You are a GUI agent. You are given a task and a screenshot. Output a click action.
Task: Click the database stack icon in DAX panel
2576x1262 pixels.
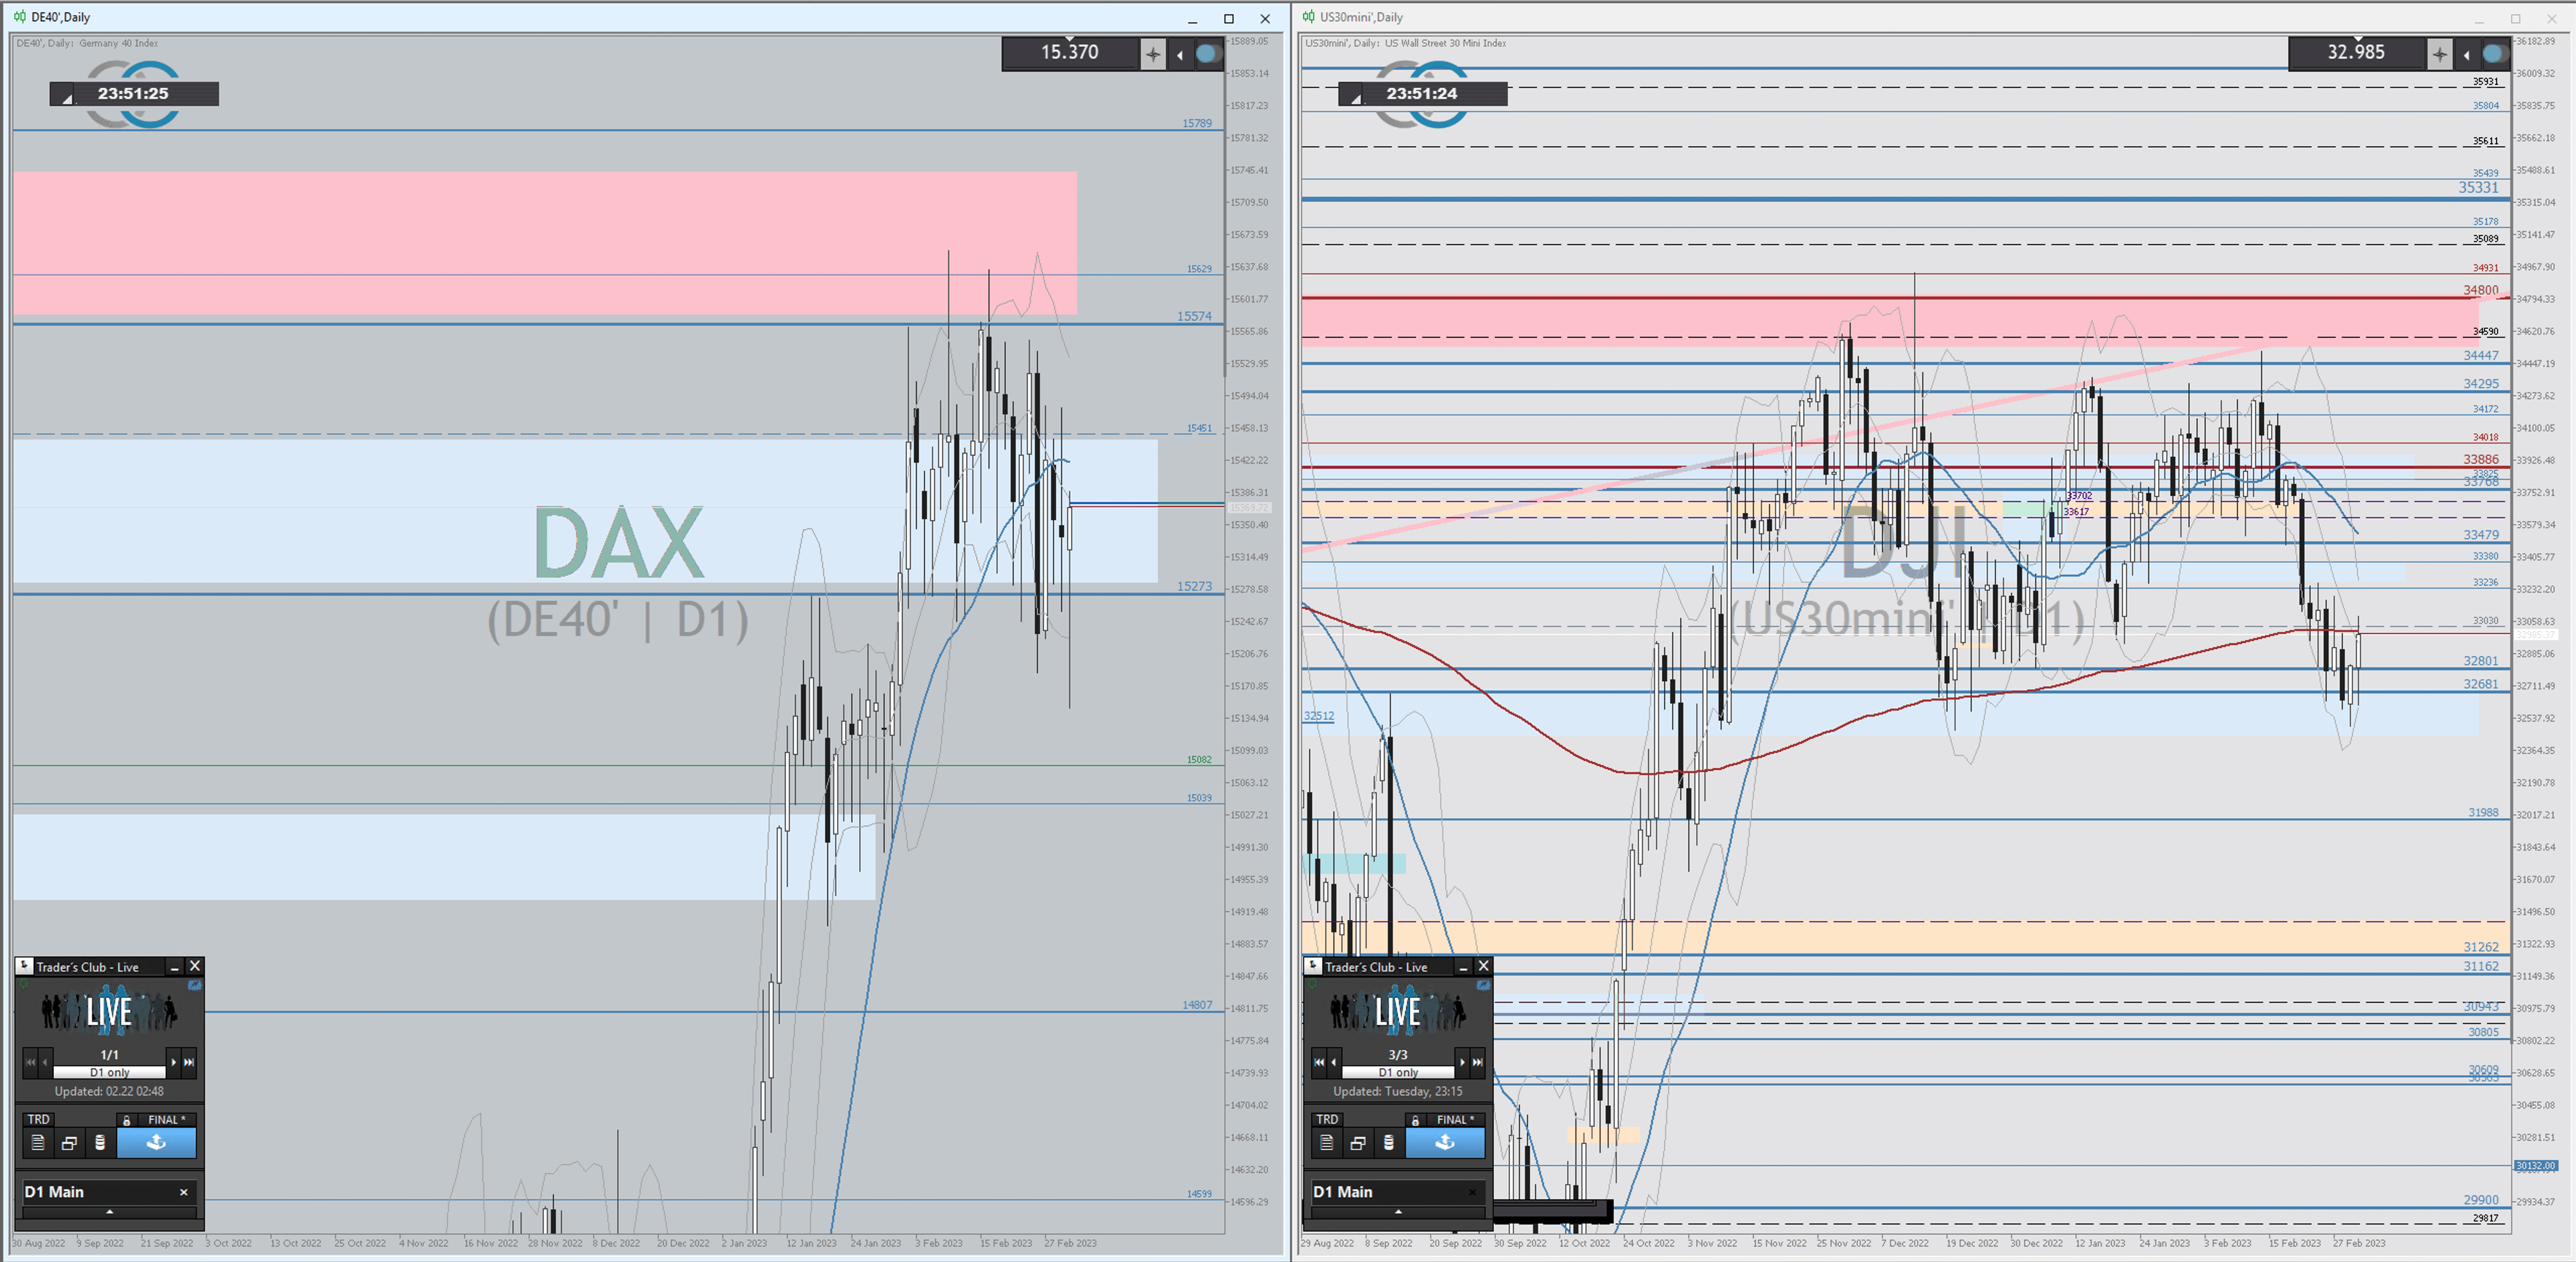tap(100, 1143)
